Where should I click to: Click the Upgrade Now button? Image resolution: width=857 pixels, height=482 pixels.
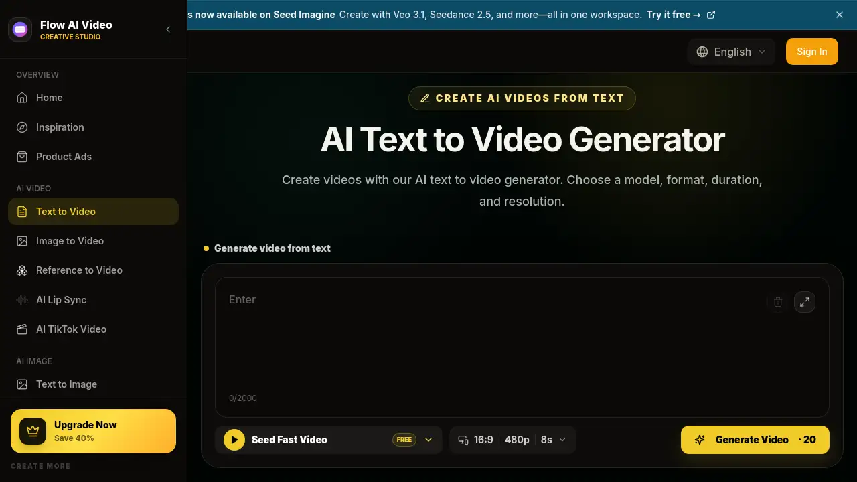(x=93, y=431)
